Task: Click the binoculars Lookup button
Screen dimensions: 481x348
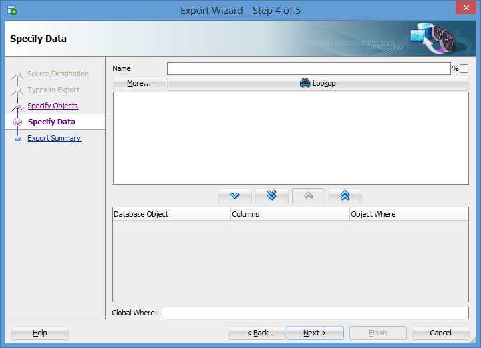Action: tap(317, 84)
